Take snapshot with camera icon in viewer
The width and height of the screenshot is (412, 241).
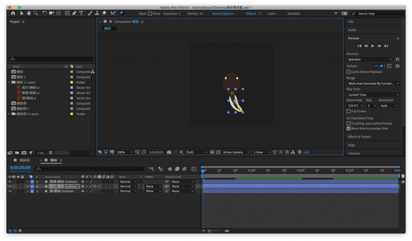pyautogui.click(x=169, y=152)
